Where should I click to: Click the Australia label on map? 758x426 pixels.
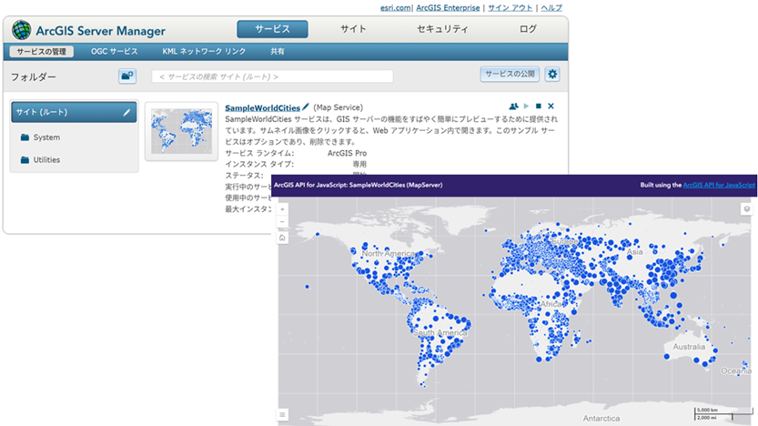point(689,347)
